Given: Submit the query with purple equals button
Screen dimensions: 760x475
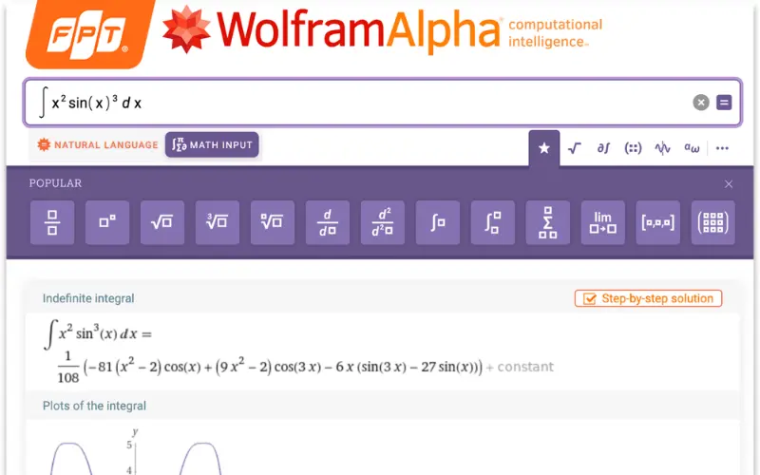Looking at the screenshot, I should pos(724,103).
